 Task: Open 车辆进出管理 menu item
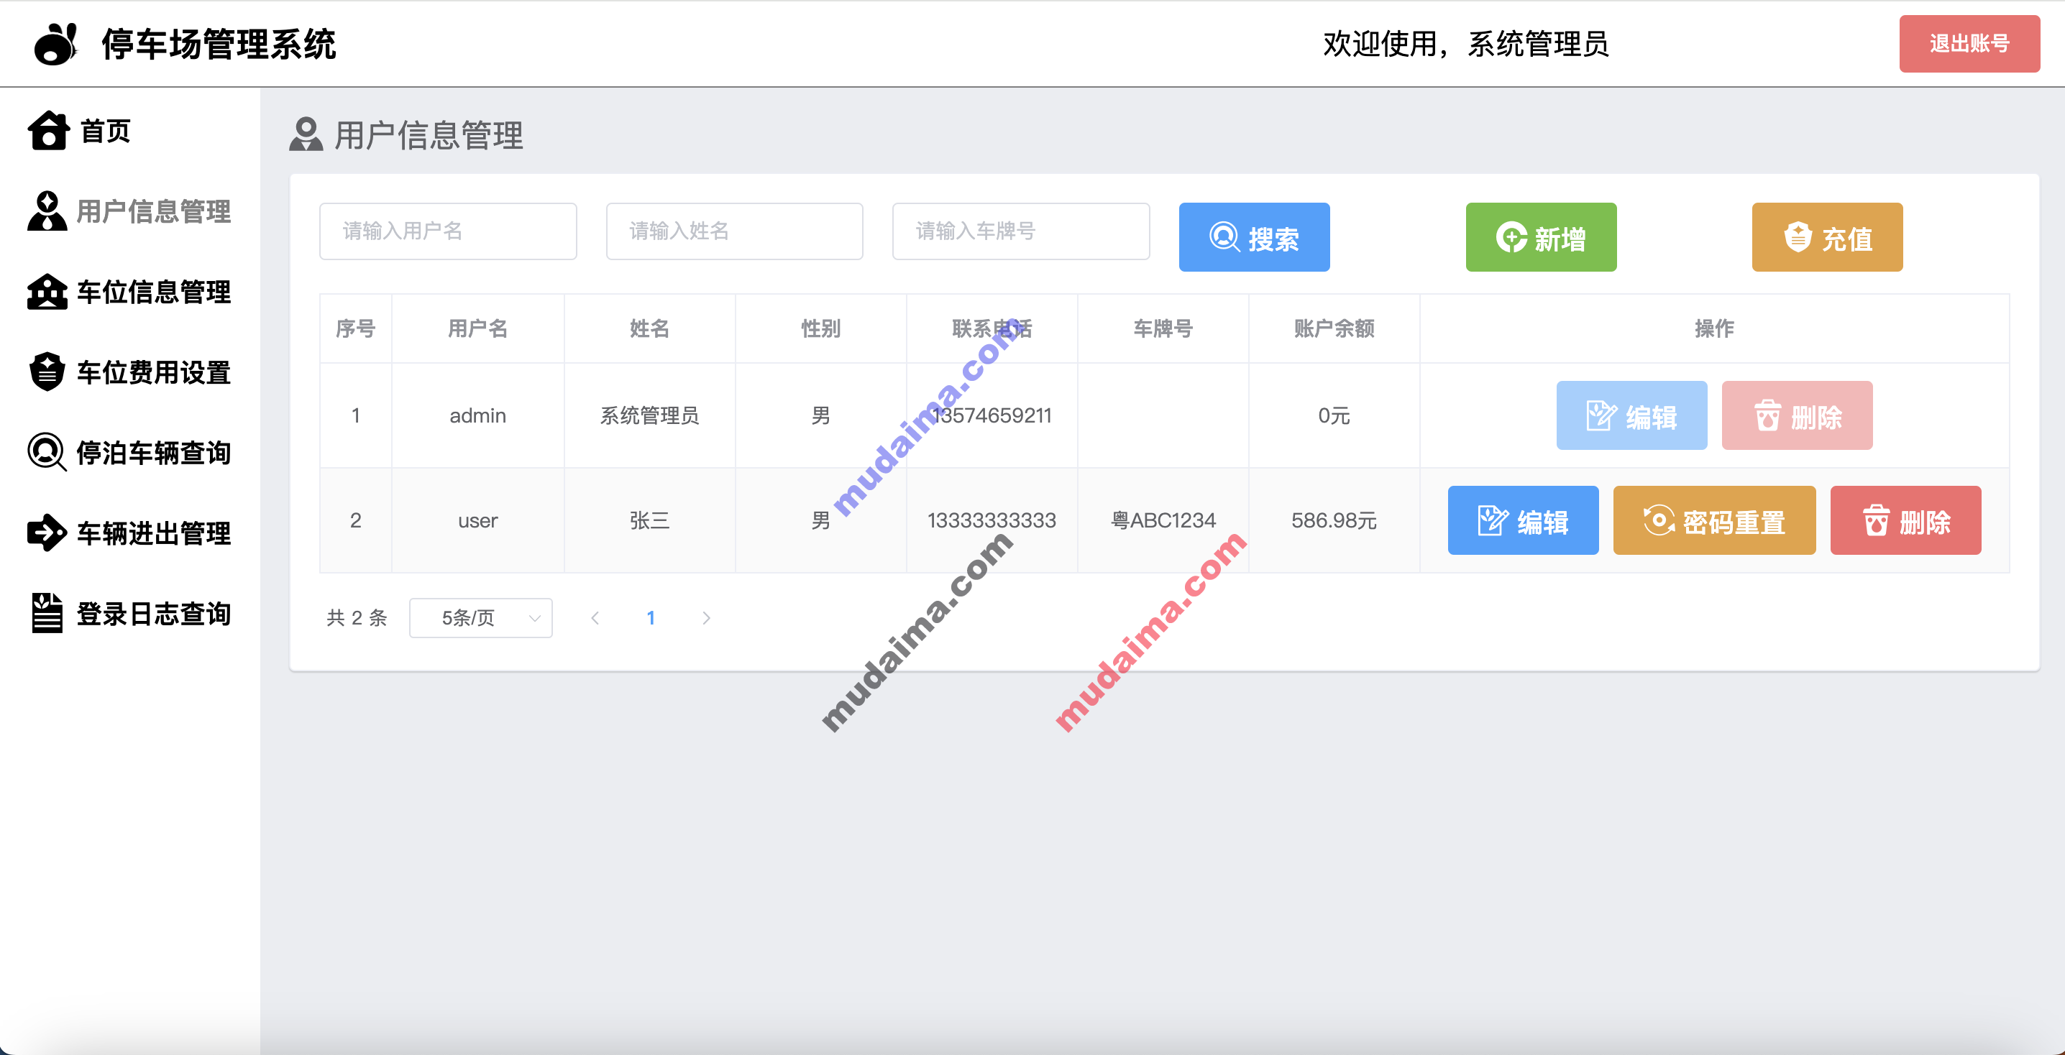(x=154, y=533)
